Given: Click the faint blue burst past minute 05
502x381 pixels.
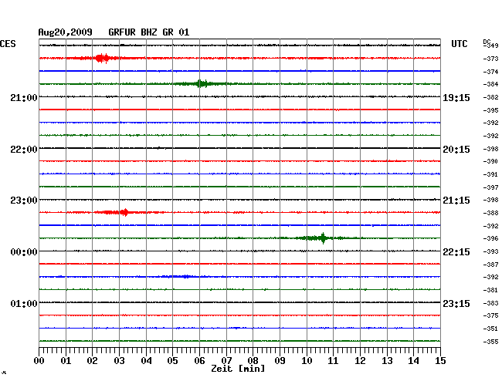Looking at the screenshot, I should click(179, 276).
